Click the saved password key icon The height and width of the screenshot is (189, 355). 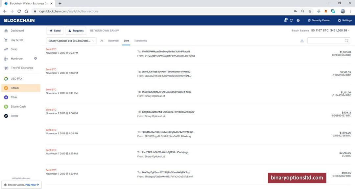pos(296,11)
